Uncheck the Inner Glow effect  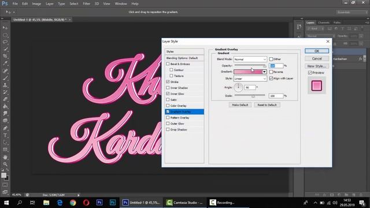pos(168,94)
